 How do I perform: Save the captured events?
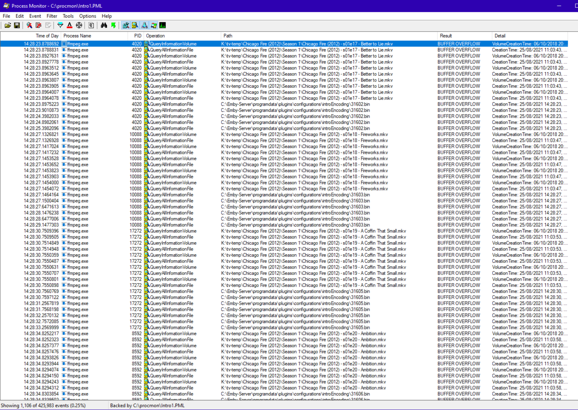pyautogui.click(x=16, y=25)
